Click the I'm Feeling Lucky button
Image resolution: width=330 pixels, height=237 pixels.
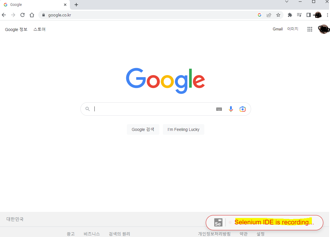coord(183,129)
